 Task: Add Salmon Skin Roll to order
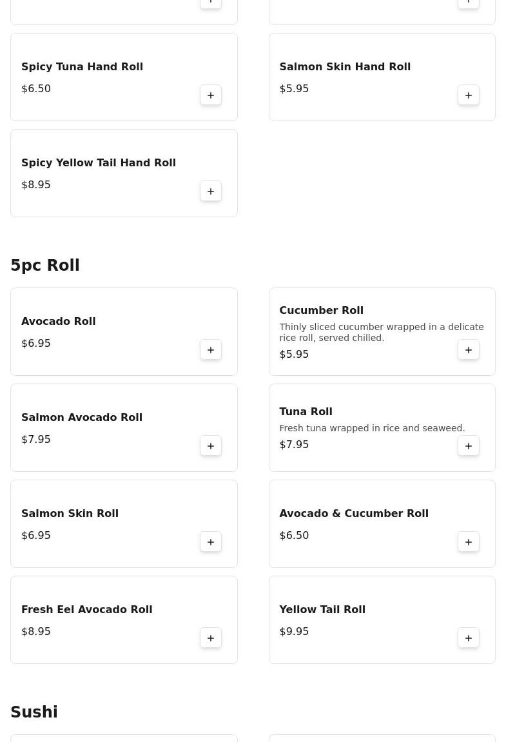coord(211,542)
